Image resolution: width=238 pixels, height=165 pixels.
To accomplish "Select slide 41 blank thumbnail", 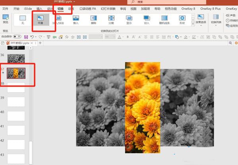I will 16,130.
